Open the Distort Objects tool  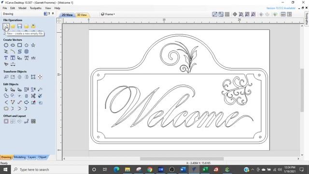33,77
